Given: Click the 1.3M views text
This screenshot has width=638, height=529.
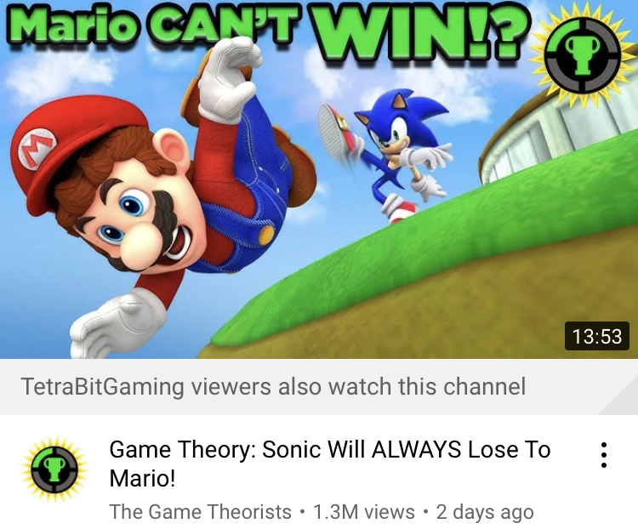Looking at the screenshot, I should click(x=363, y=511).
